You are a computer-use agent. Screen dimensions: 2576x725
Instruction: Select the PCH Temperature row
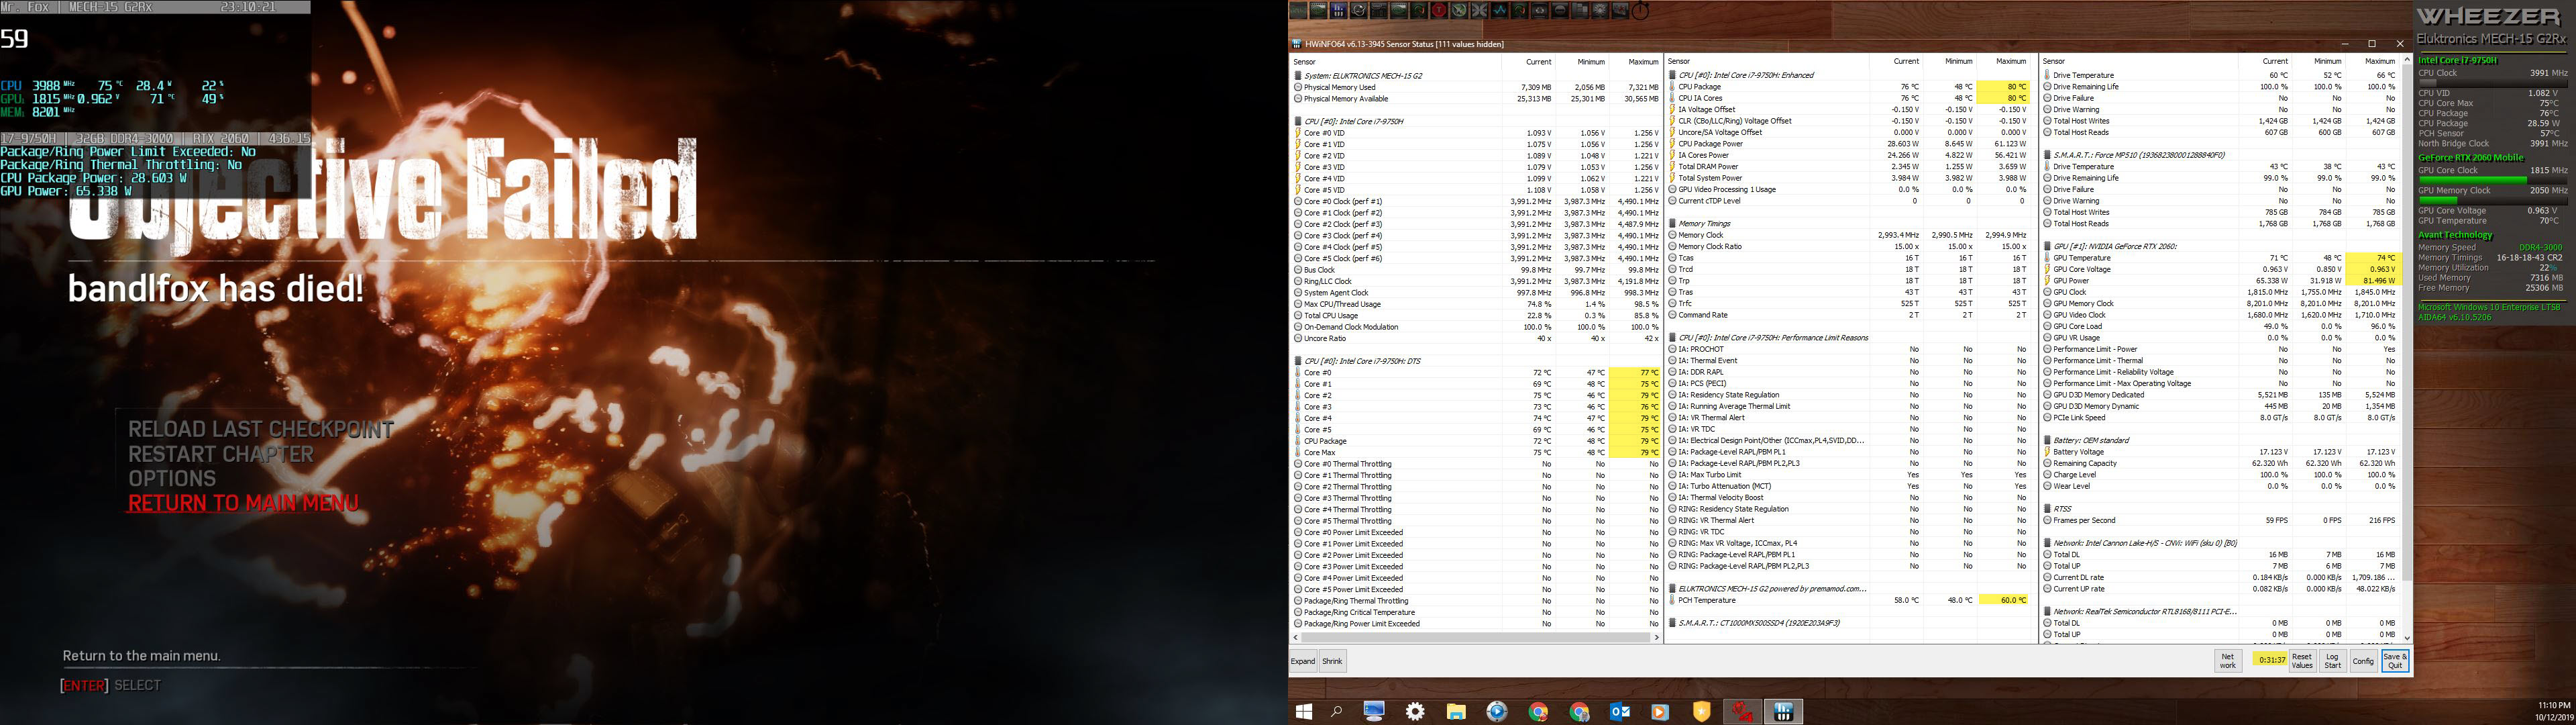[x=1850, y=601]
